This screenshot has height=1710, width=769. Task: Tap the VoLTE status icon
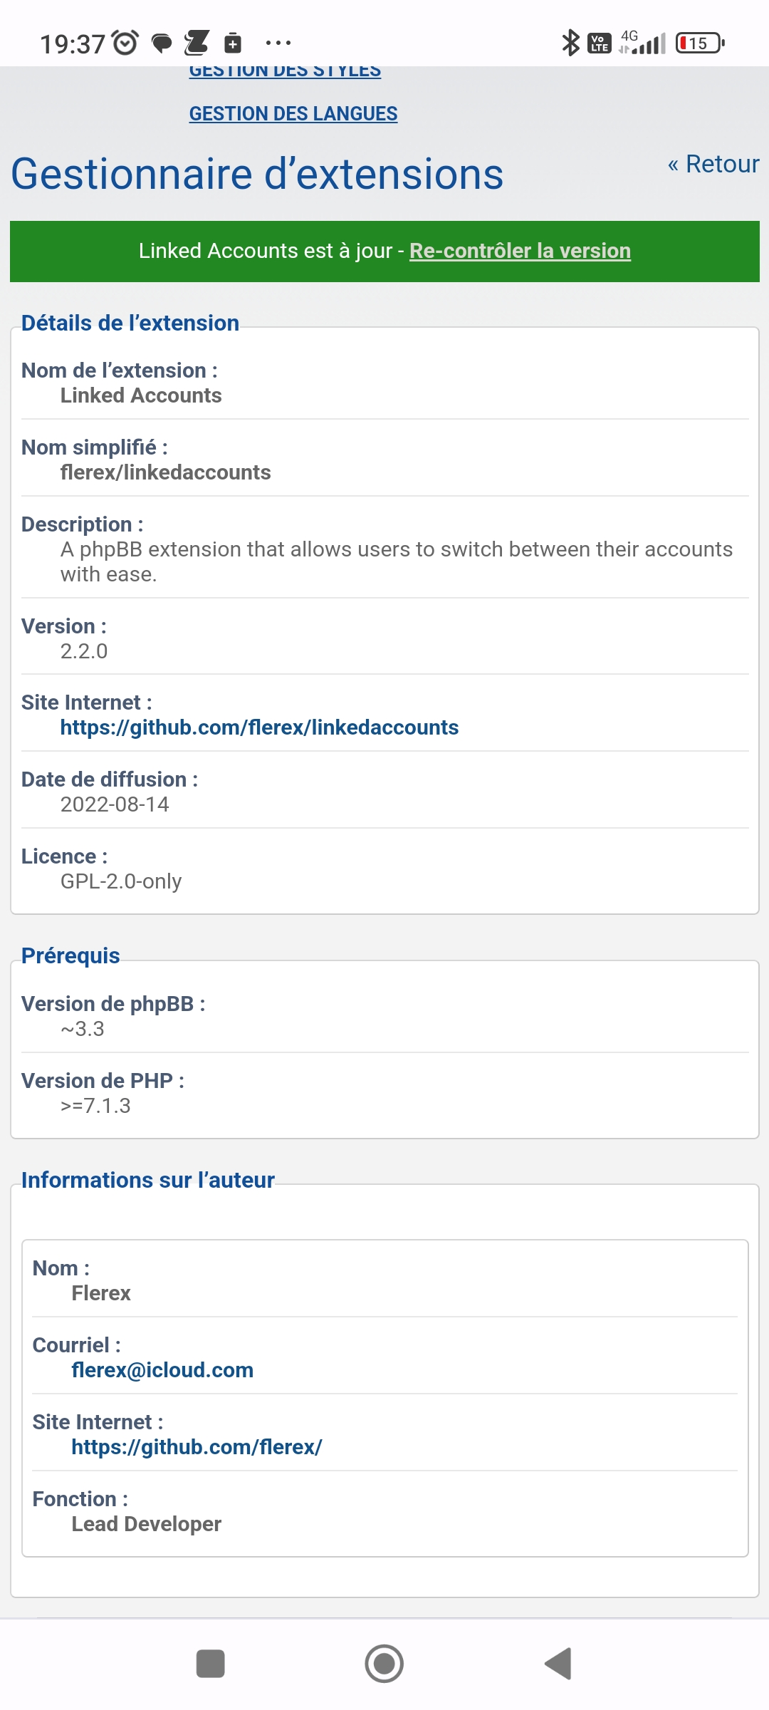(599, 43)
